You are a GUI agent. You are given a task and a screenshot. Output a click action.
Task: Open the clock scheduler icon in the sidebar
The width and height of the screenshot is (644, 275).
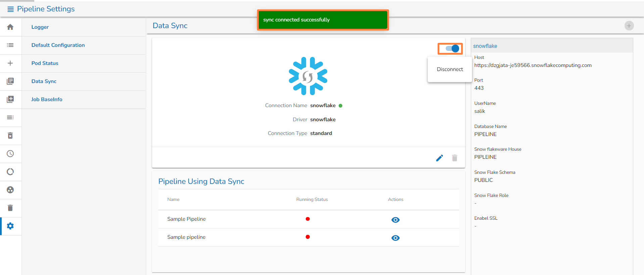click(10, 153)
